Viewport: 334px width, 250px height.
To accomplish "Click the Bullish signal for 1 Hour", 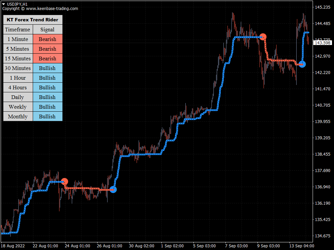I will (x=48, y=78).
